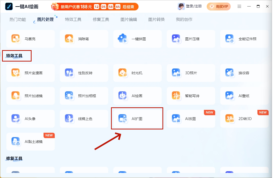
Task: Open the hamburger menu icon
Action: [x=239, y=6]
